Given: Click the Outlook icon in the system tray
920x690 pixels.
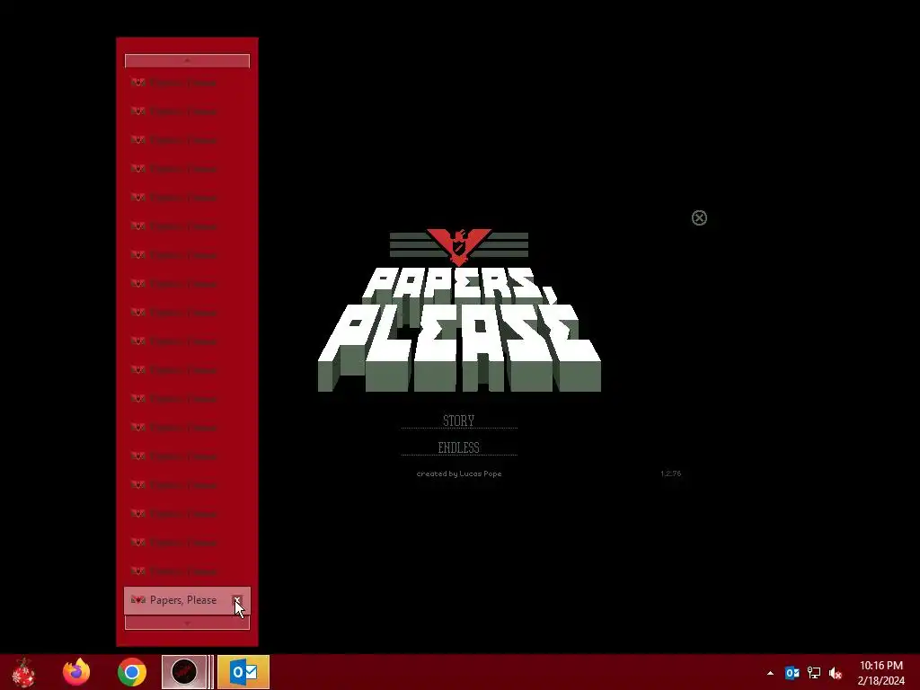Looking at the screenshot, I should pyautogui.click(x=792, y=672).
